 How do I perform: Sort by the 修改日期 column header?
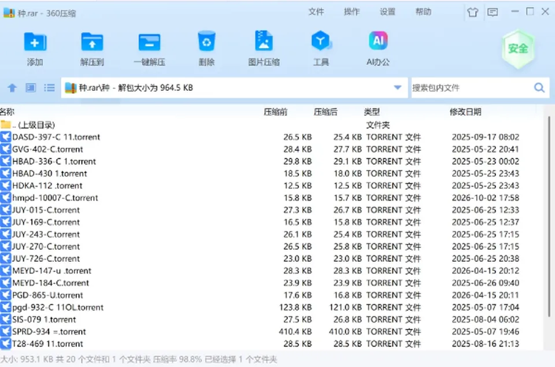coord(465,112)
